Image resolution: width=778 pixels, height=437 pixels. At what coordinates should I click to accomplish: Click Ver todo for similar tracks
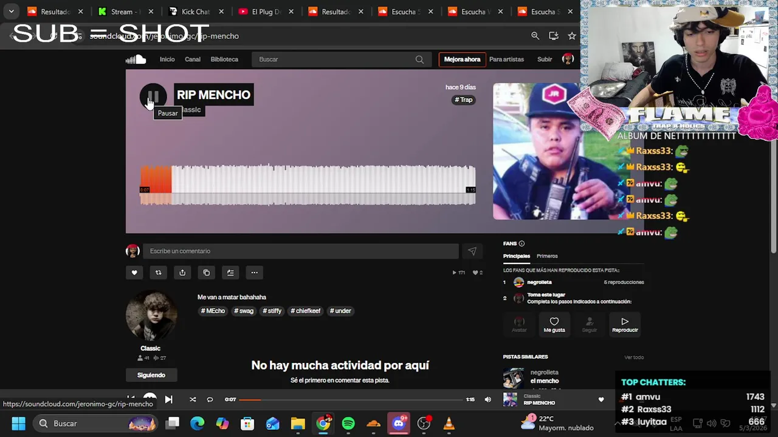tap(634, 357)
